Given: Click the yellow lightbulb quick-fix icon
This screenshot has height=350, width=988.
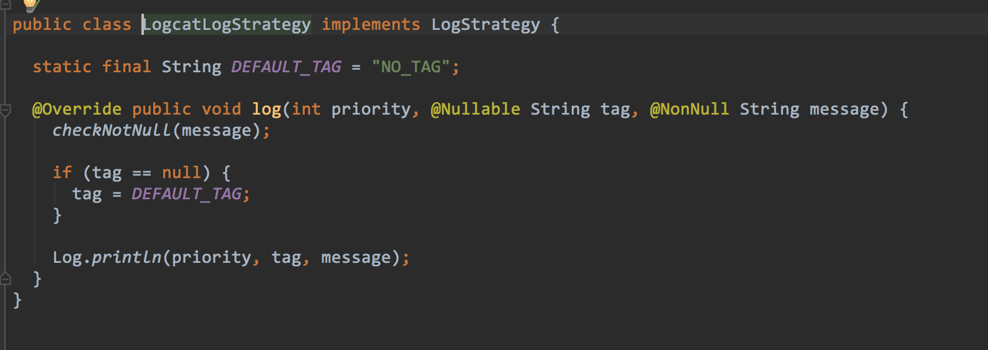Looking at the screenshot, I should pyautogui.click(x=29, y=5).
